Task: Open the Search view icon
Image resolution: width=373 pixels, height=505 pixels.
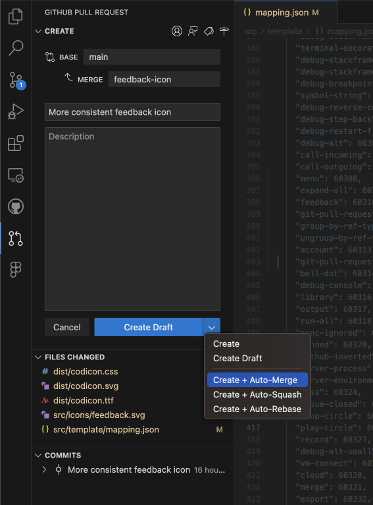Action: coord(15,47)
